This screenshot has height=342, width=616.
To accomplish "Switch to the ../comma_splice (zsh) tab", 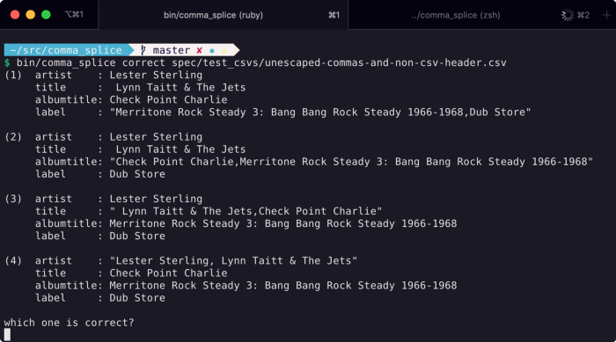I will 456,15.
